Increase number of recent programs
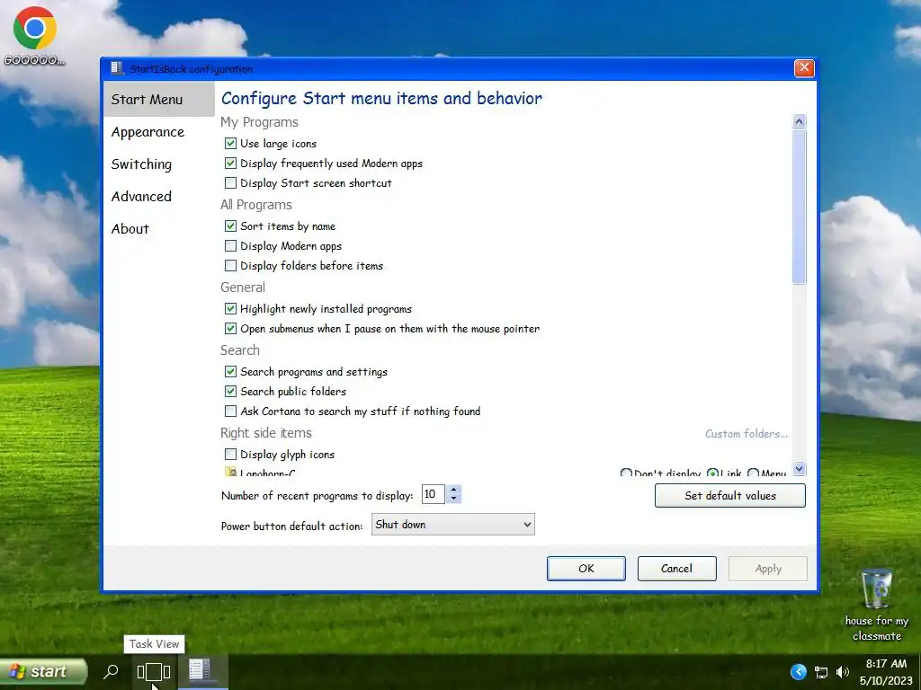 coord(453,490)
